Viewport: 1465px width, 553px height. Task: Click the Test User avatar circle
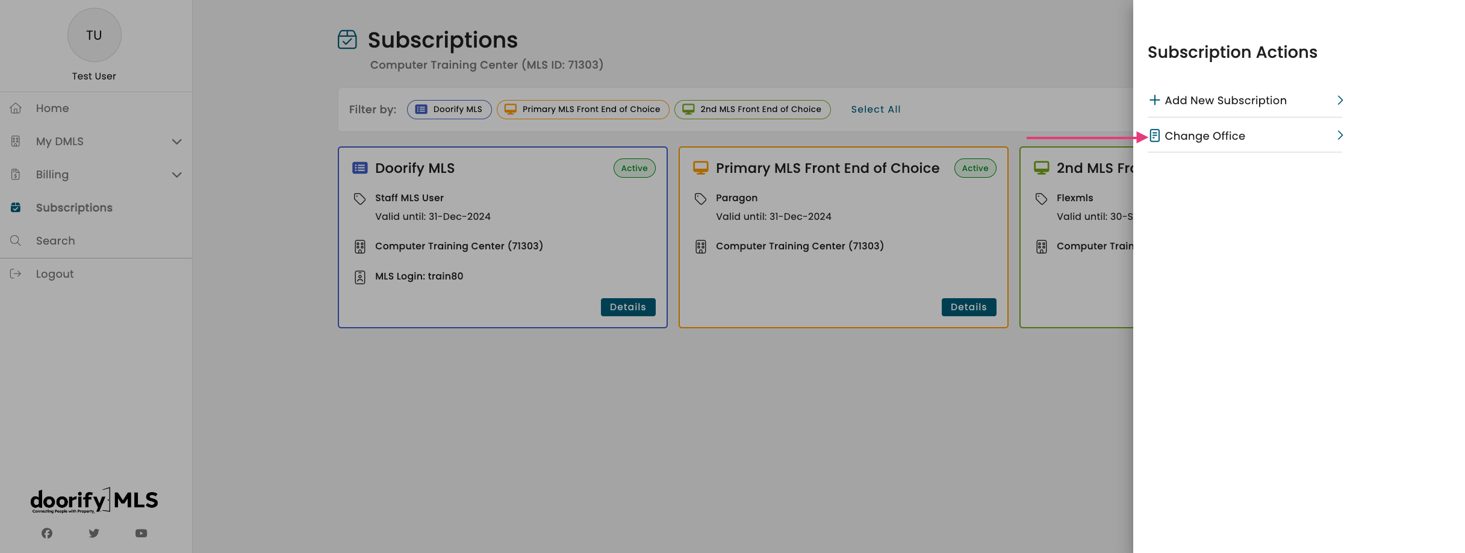click(94, 35)
